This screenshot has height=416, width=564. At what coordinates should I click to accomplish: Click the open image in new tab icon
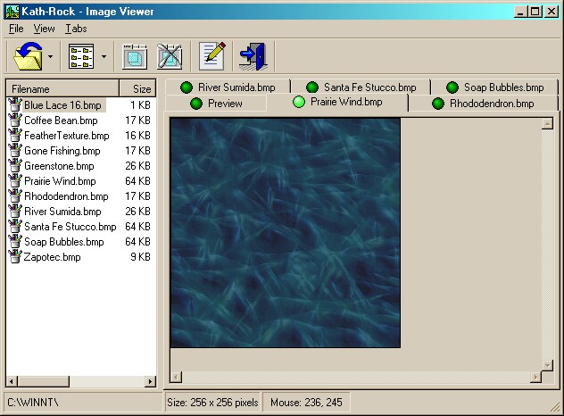135,56
